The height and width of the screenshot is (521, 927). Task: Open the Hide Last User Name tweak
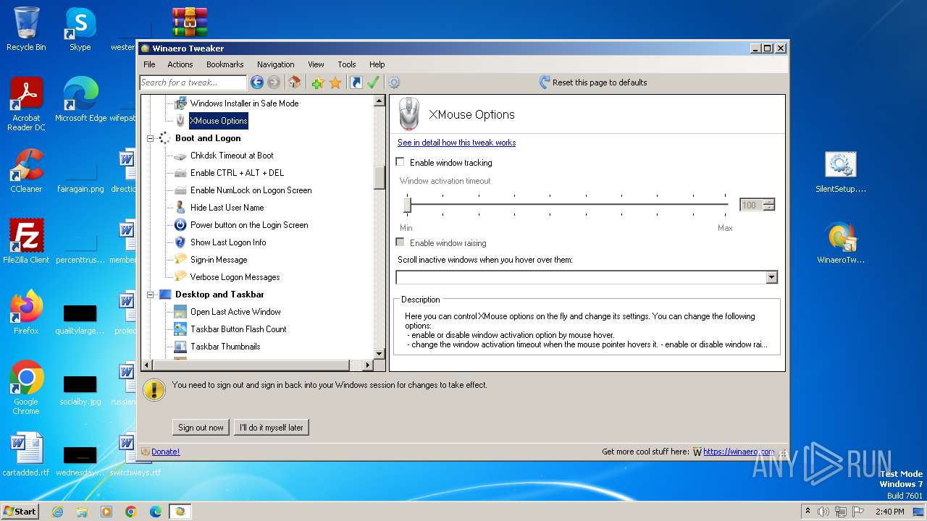[x=227, y=208]
